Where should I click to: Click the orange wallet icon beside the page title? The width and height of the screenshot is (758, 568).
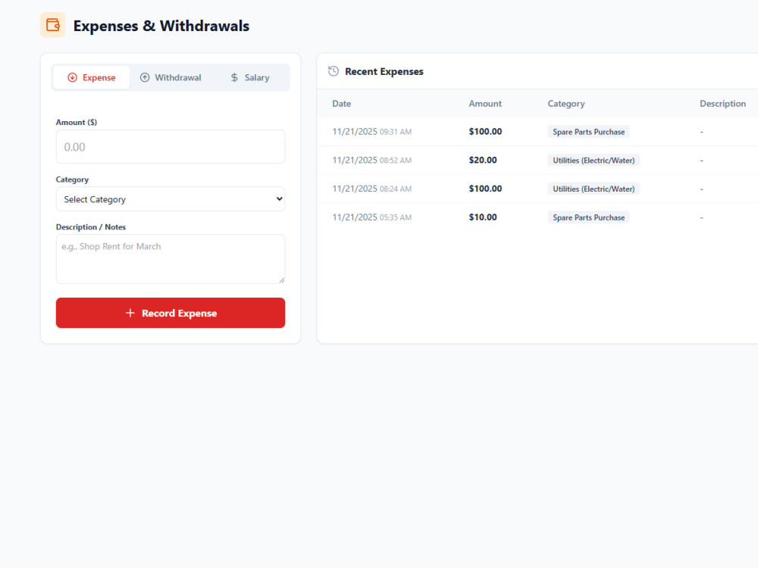click(53, 25)
